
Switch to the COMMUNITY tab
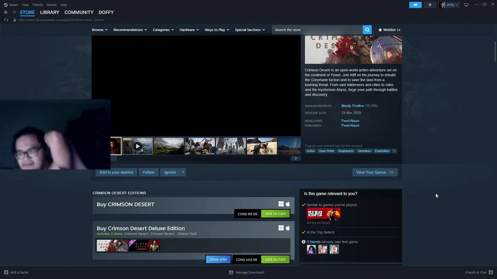79,12
